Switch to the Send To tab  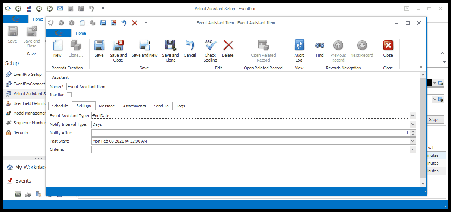point(161,106)
